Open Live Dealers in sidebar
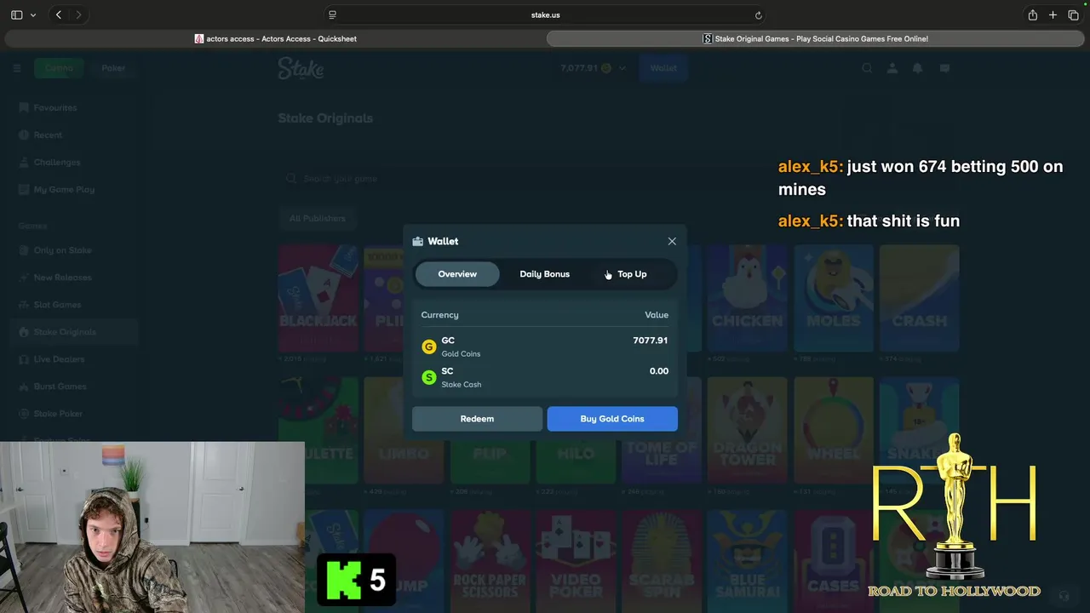The width and height of the screenshot is (1090, 613). pos(59,359)
